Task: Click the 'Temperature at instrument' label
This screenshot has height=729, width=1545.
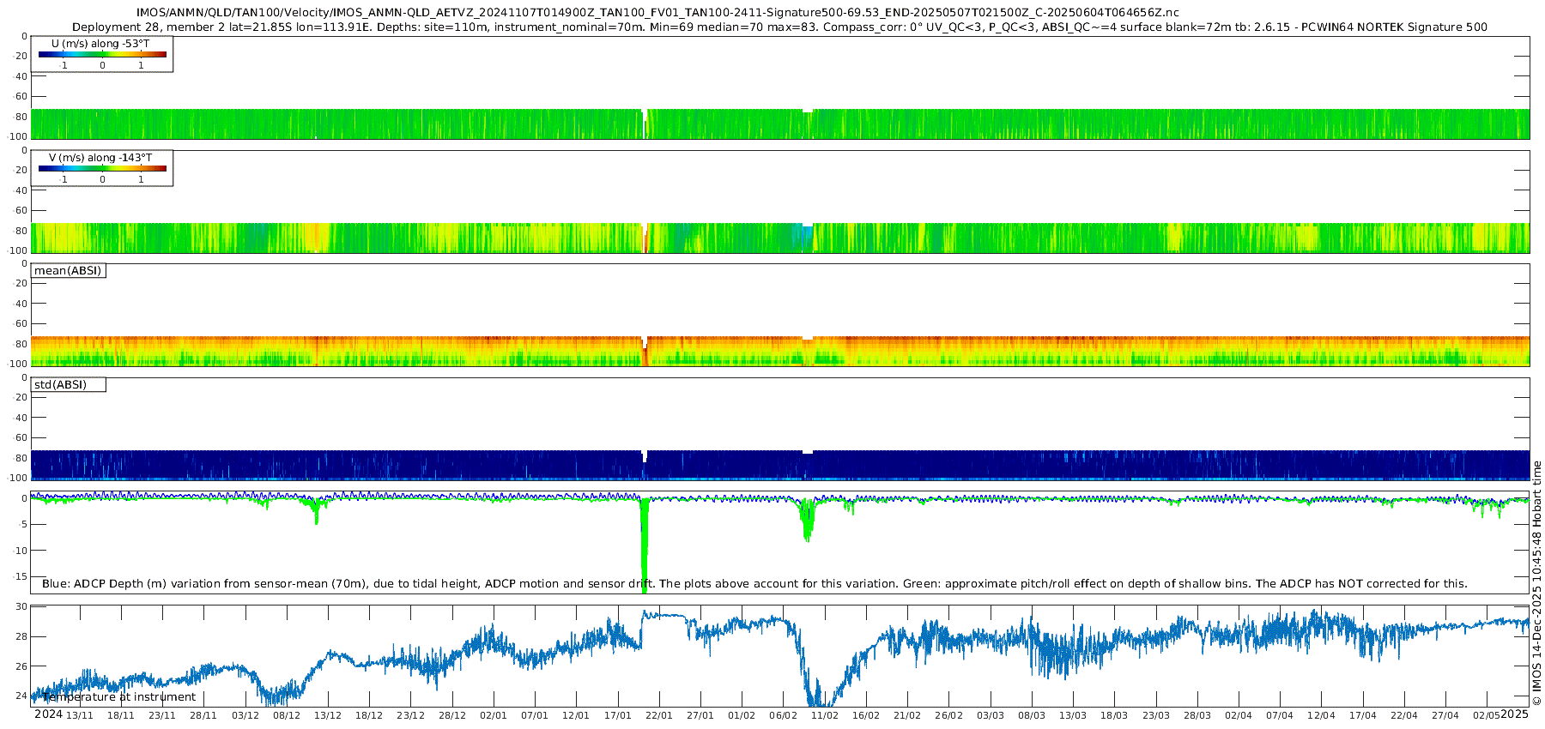Action: pos(119,697)
